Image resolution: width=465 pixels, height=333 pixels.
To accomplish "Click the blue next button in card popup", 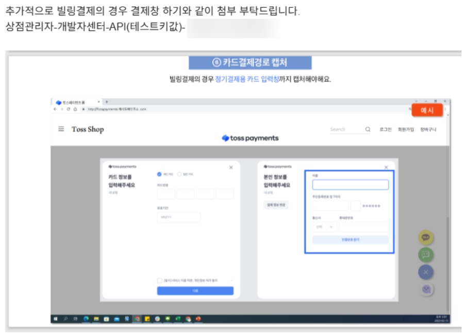I will (x=195, y=291).
